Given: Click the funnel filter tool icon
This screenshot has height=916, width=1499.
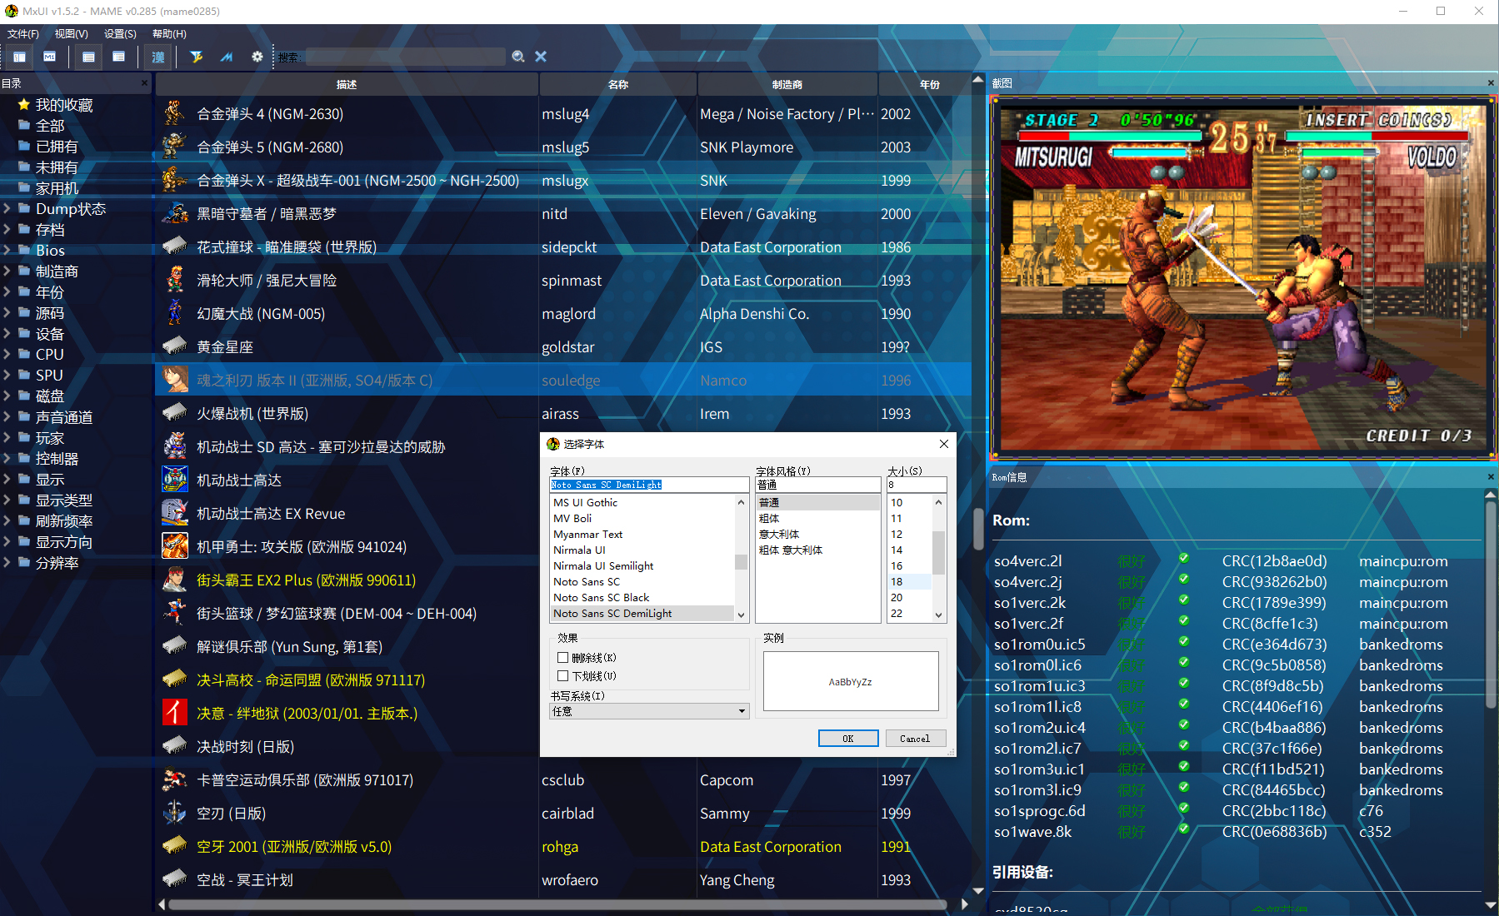Looking at the screenshot, I should click(196, 57).
